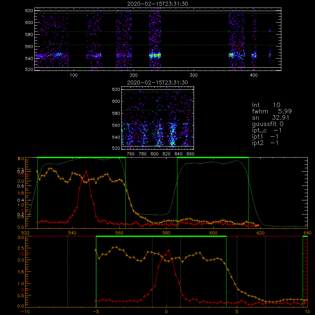Viewport: 315px width, 315px height.
Task: Click x-axis label 860 on small spectrogram
Action: coord(190,154)
